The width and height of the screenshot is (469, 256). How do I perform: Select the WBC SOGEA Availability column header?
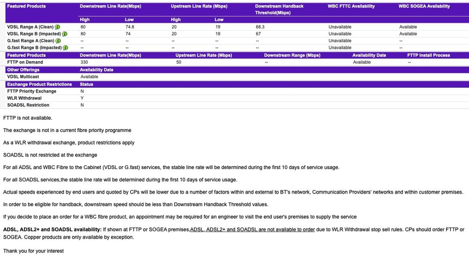point(424,6)
